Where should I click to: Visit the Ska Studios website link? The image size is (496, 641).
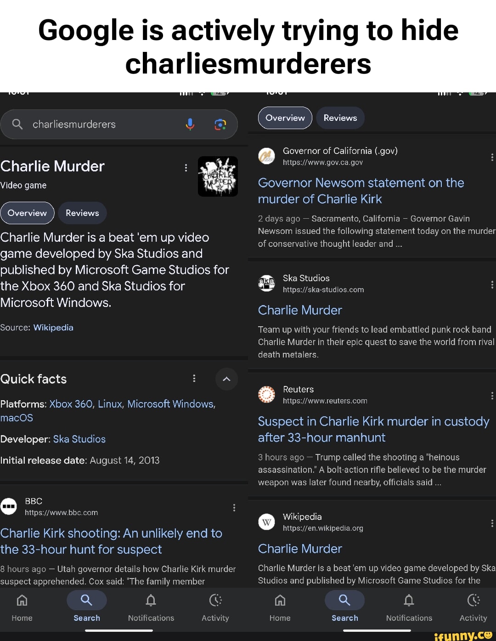coord(323,289)
